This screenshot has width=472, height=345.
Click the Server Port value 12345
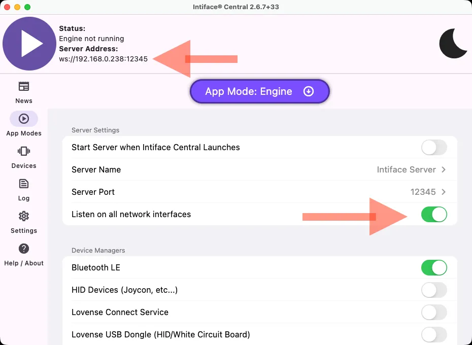(x=423, y=192)
